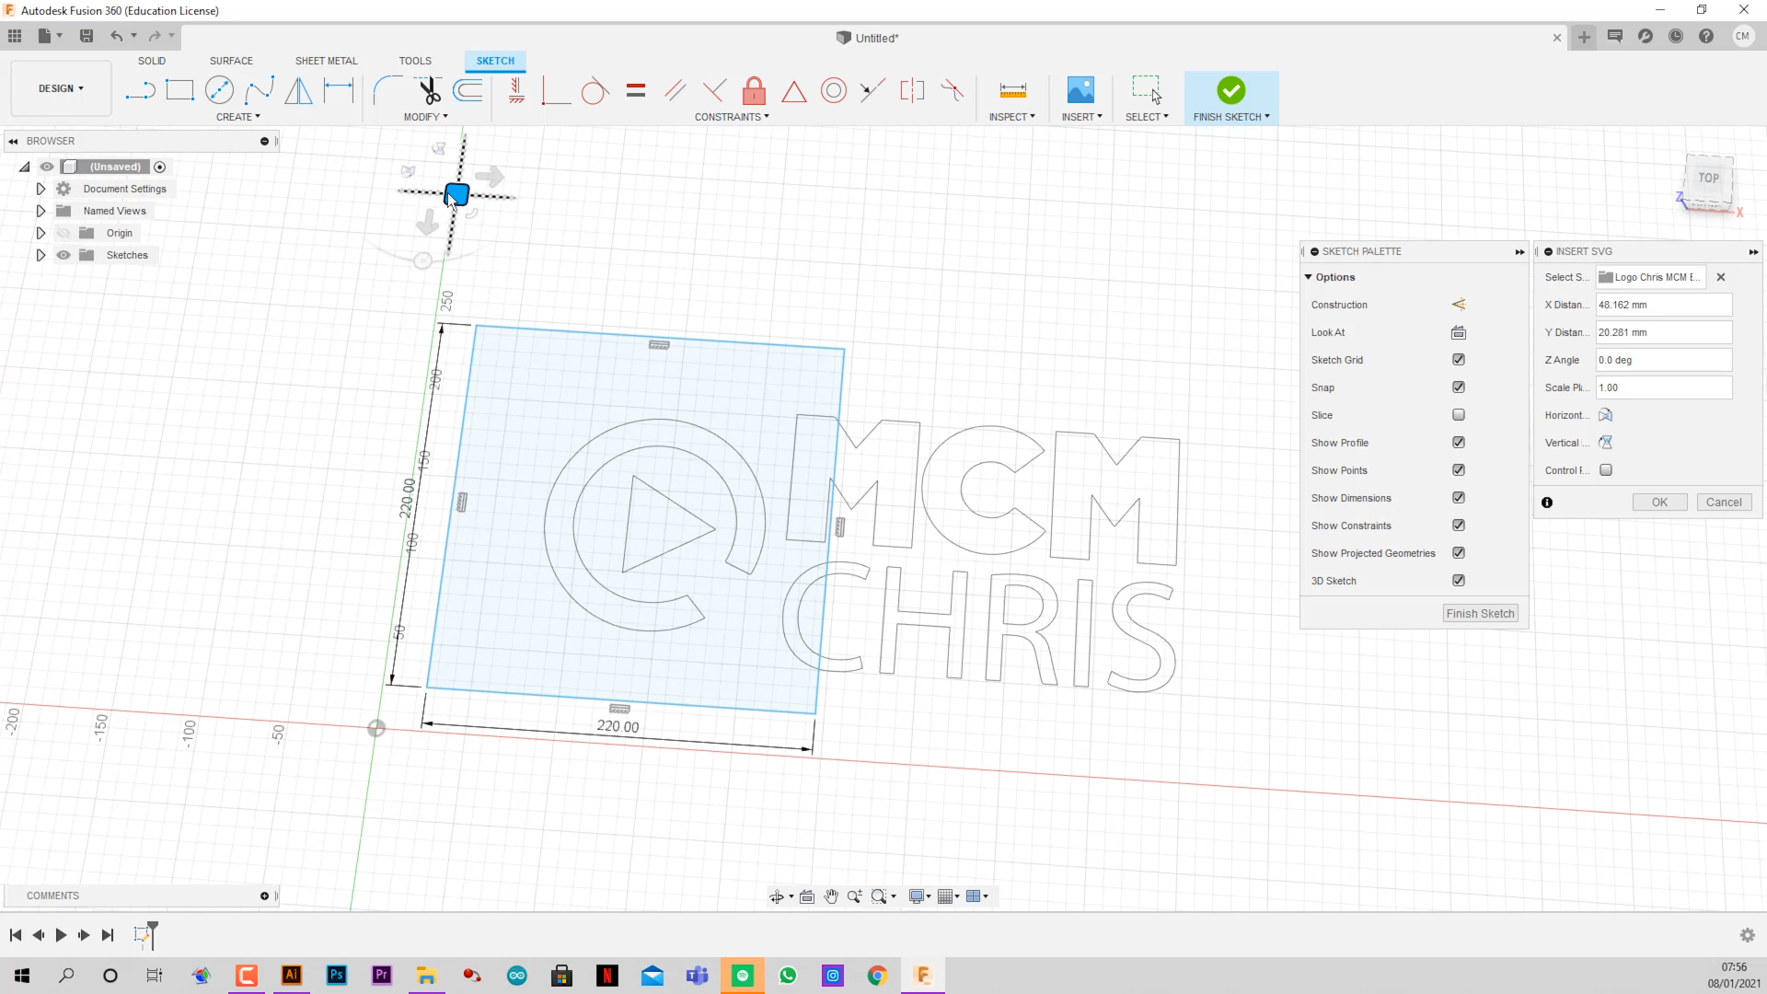Click the Measure tool in Inspect
Image resolution: width=1767 pixels, height=994 pixels.
1012,90
